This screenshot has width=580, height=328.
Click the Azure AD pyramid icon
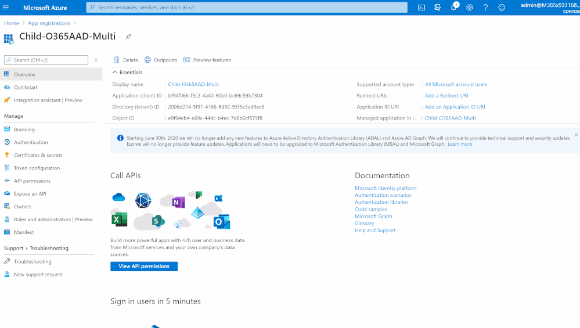pyautogui.click(x=197, y=212)
